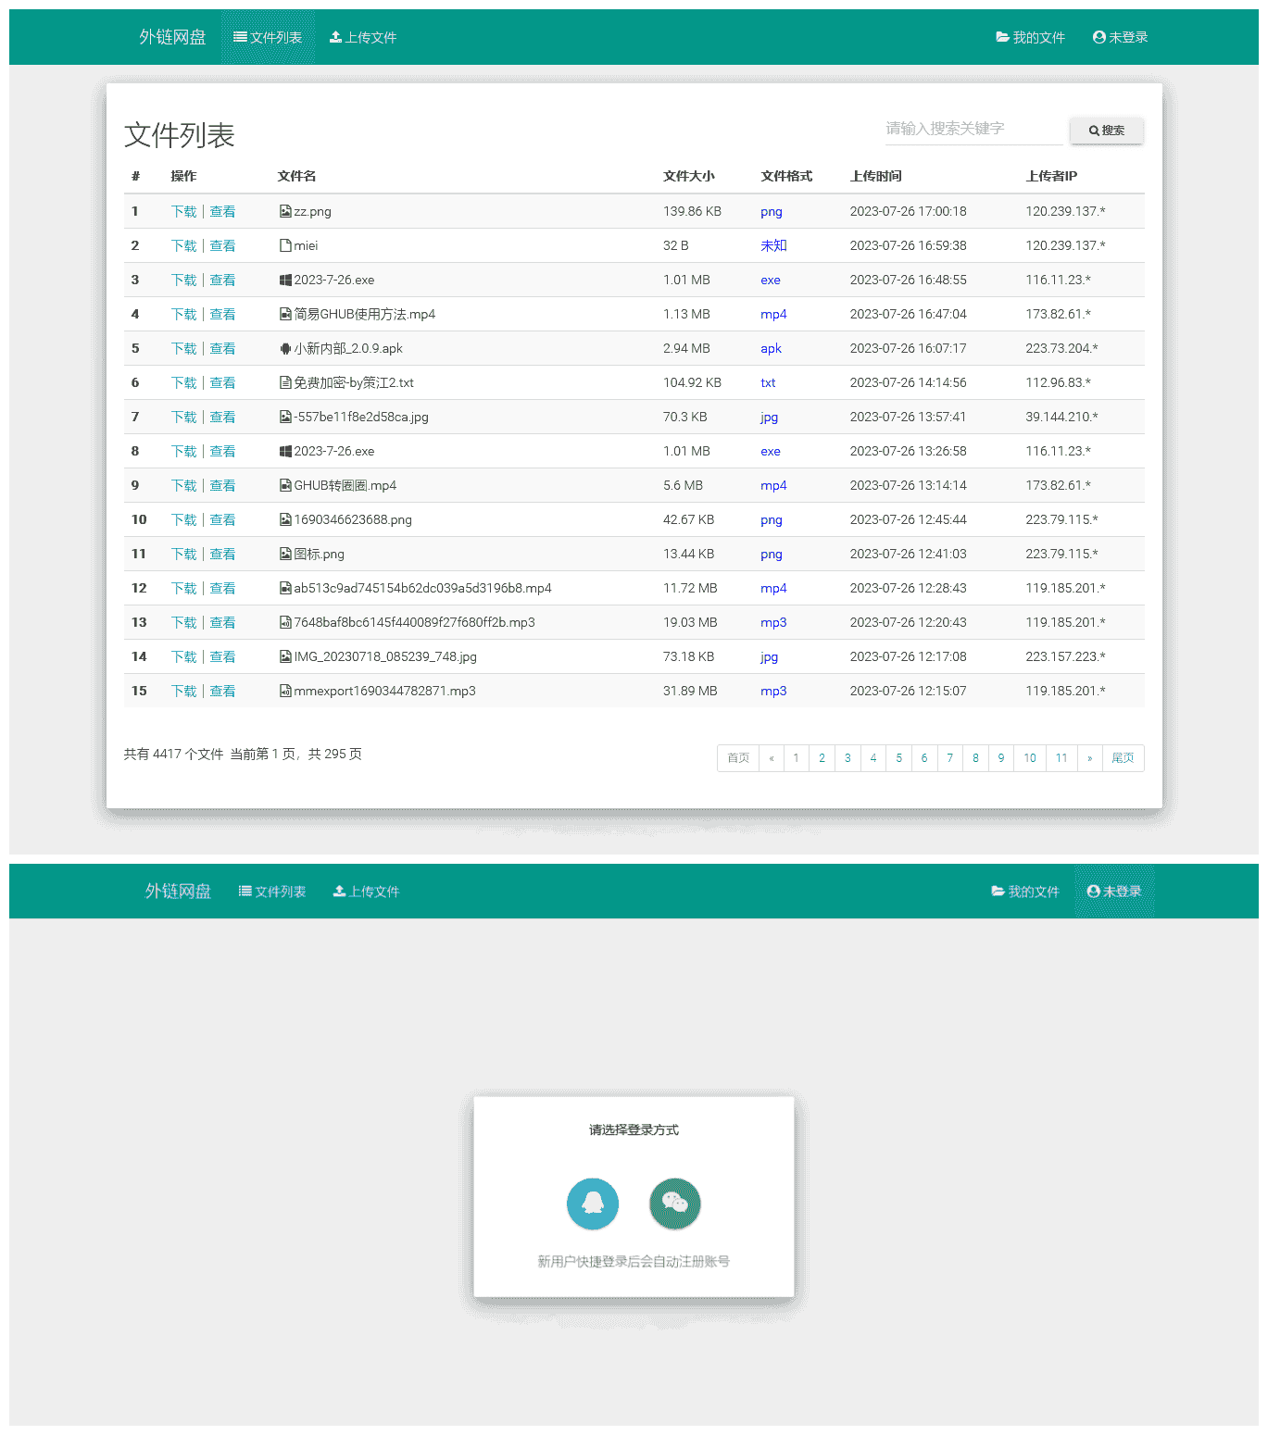
Task: Click the file name 7648baf8bc6145f440089f27f680ff2b.mp3
Action: (x=414, y=622)
